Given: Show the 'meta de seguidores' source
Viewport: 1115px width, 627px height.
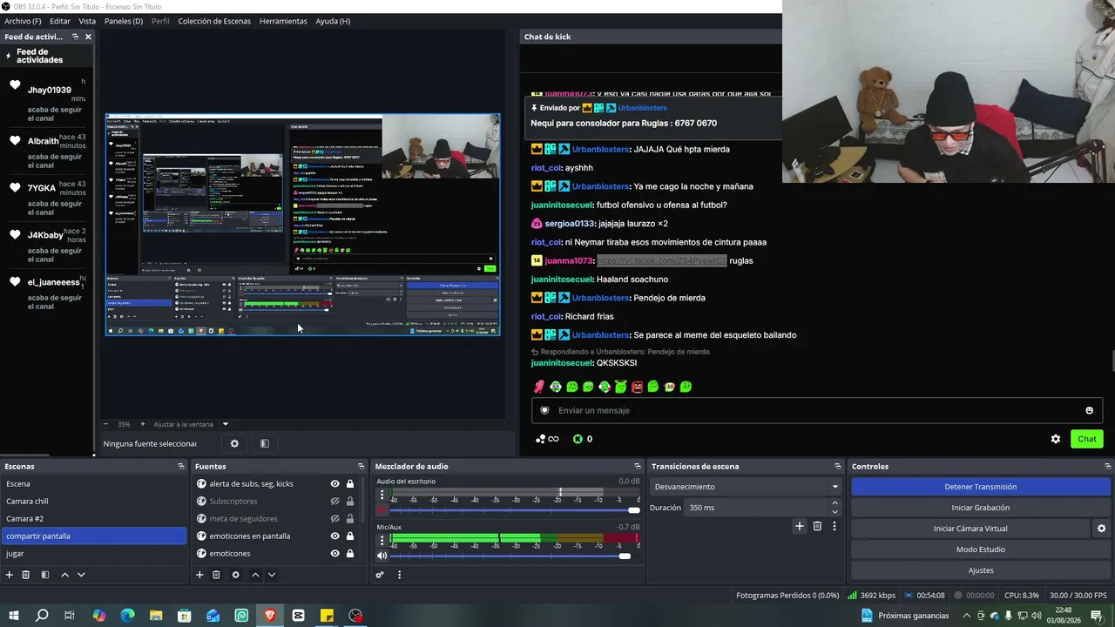Looking at the screenshot, I should tap(334, 519).
